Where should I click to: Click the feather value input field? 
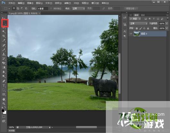pos(43,9)
